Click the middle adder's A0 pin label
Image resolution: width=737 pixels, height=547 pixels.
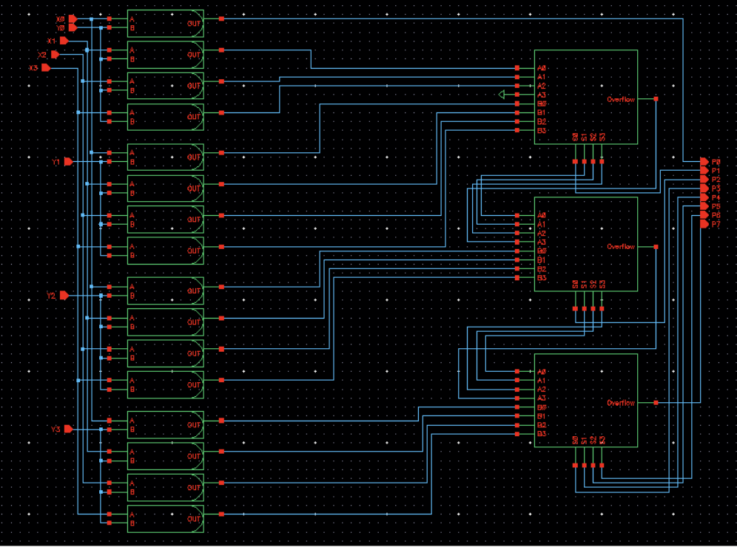(x=542, y=215)
